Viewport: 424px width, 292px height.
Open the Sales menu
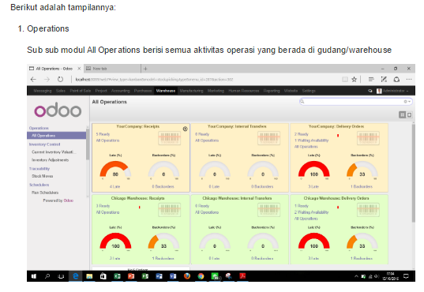click(x=61, y=91)
